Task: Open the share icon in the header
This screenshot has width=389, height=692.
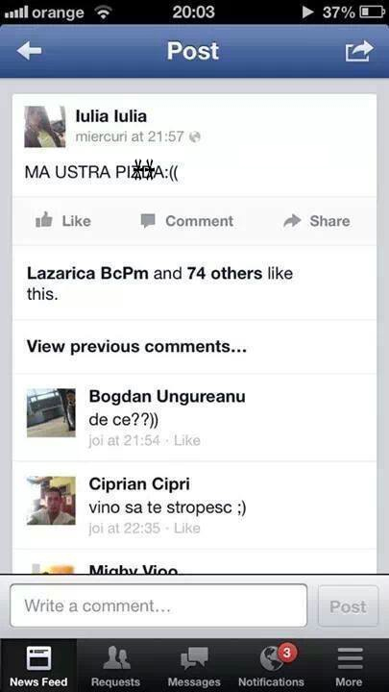Action: pos(359,51)
